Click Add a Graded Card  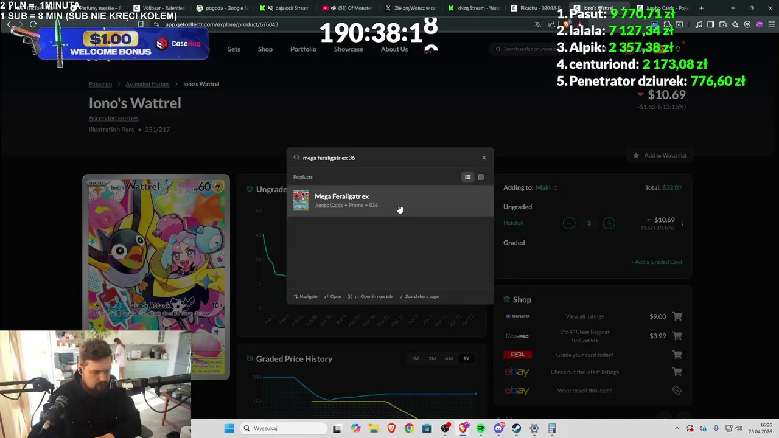656,262
